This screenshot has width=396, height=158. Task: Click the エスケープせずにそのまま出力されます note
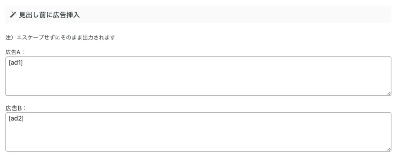tap(65, 38)
